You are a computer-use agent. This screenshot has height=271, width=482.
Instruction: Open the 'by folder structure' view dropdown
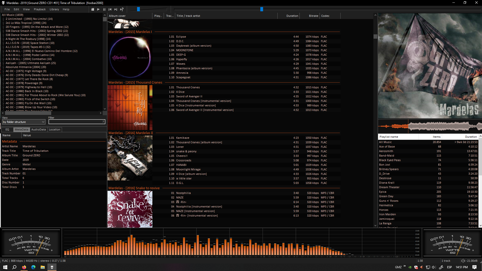(x=24, y=122)
